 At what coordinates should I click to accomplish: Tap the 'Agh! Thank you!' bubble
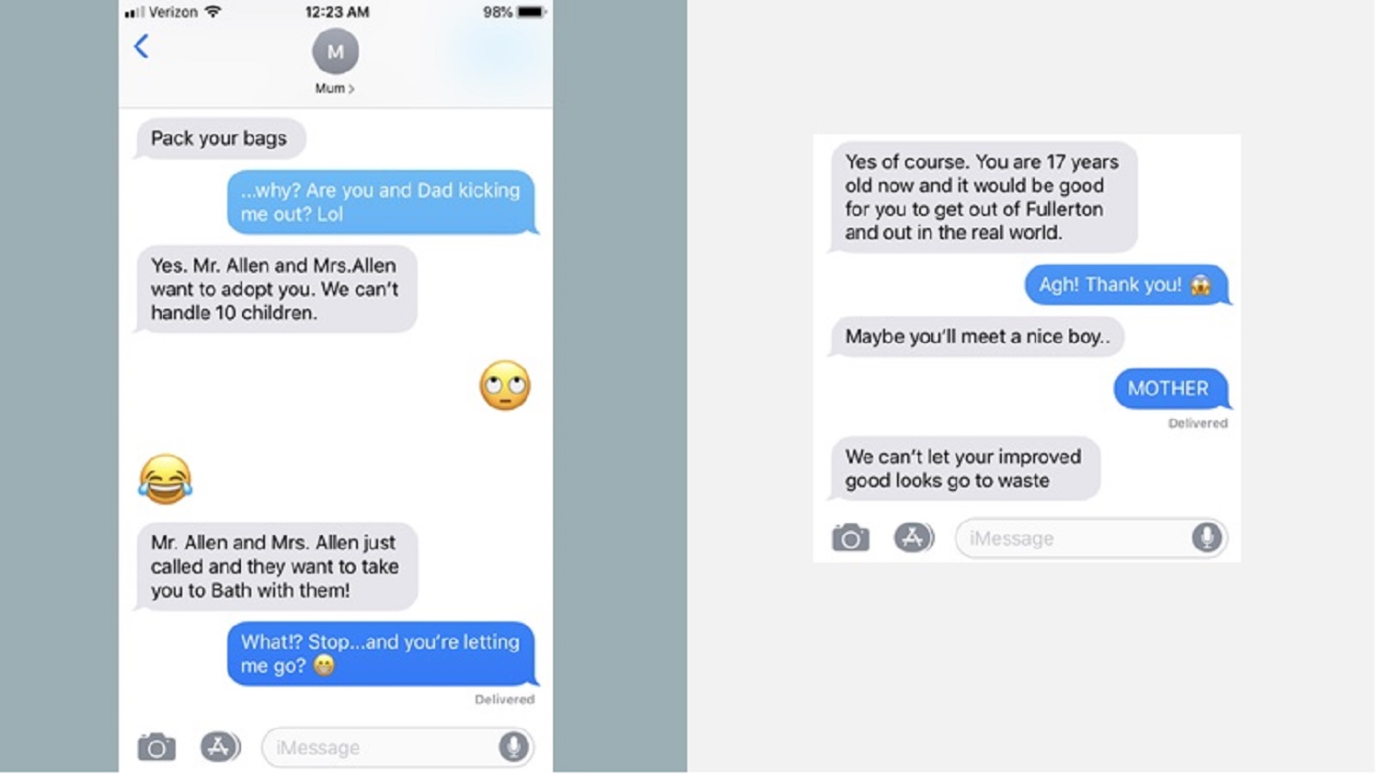[x=1127, y=285]
